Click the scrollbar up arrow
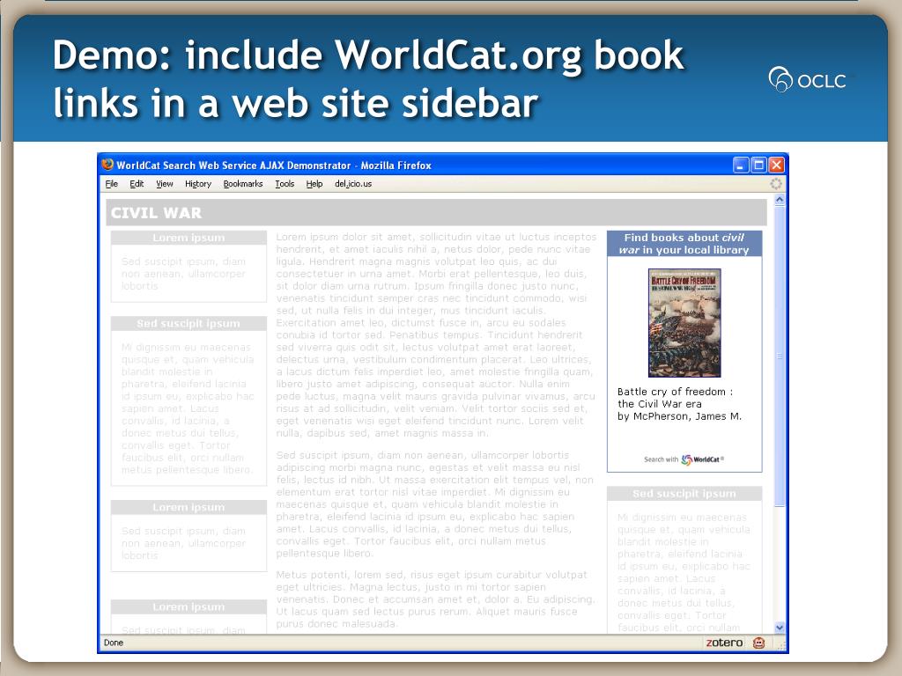The height and width of the screenshot is (676, 902). 780,200
